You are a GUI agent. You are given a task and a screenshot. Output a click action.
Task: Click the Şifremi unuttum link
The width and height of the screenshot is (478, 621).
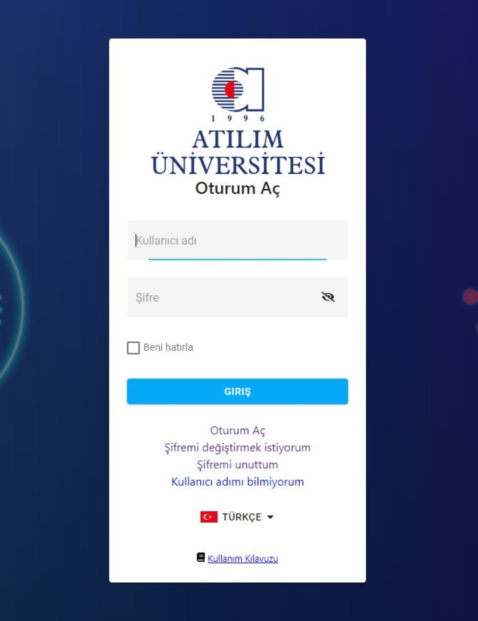point(237,465)
